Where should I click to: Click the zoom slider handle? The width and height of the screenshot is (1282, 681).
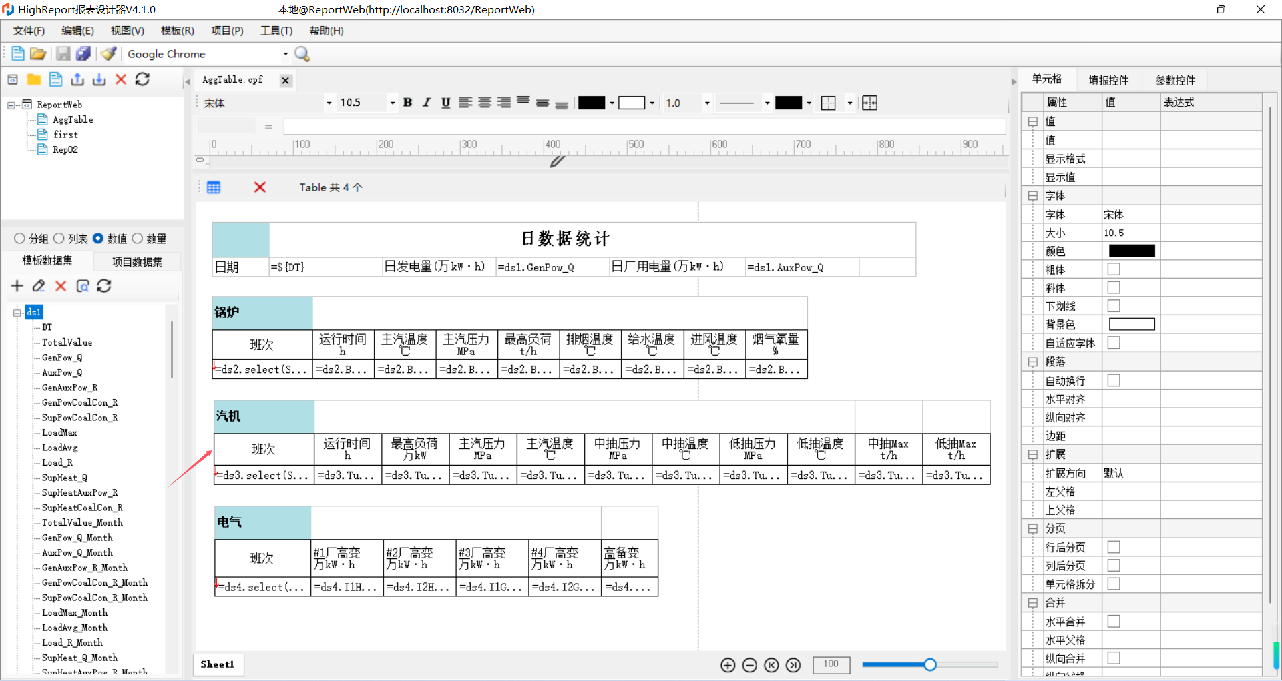pyautogui.click(x=930, y=664)
